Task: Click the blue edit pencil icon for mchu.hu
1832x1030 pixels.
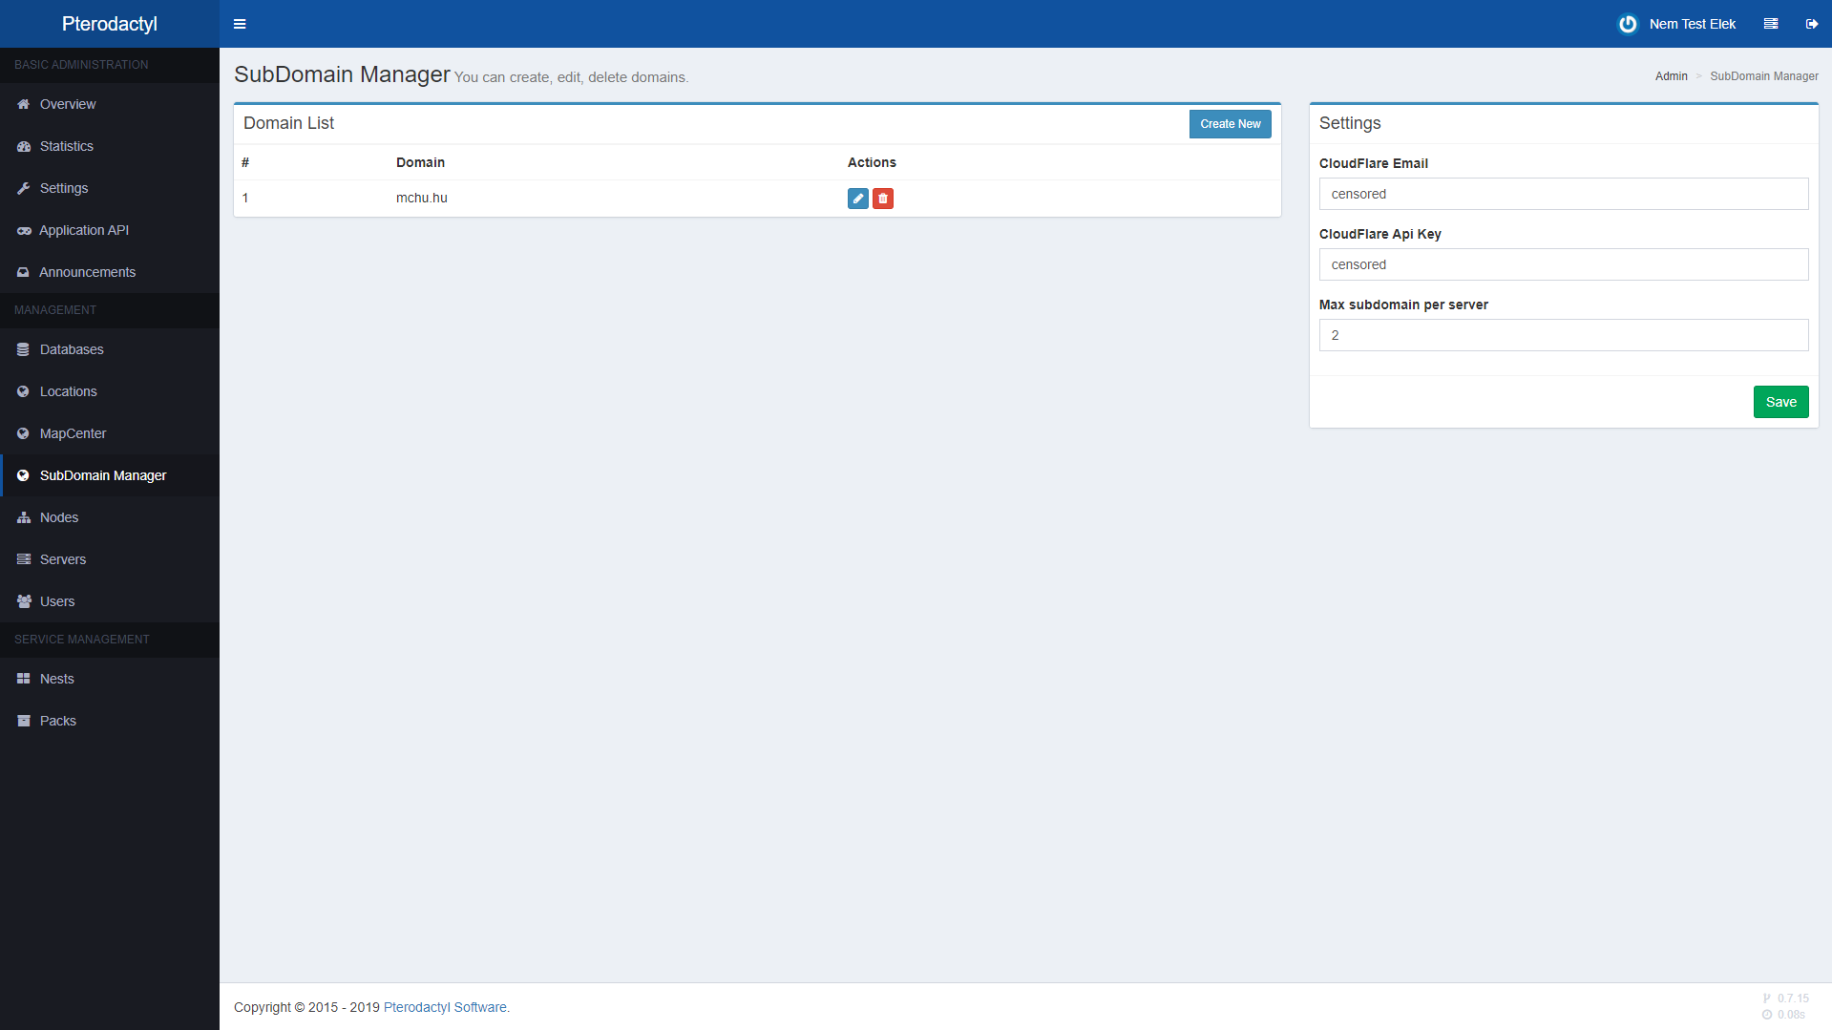Action: click(857, 199)
